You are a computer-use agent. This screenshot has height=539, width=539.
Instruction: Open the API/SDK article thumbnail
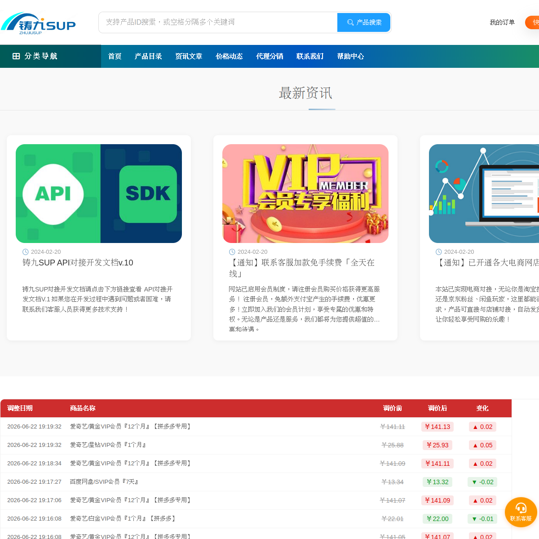99,194
